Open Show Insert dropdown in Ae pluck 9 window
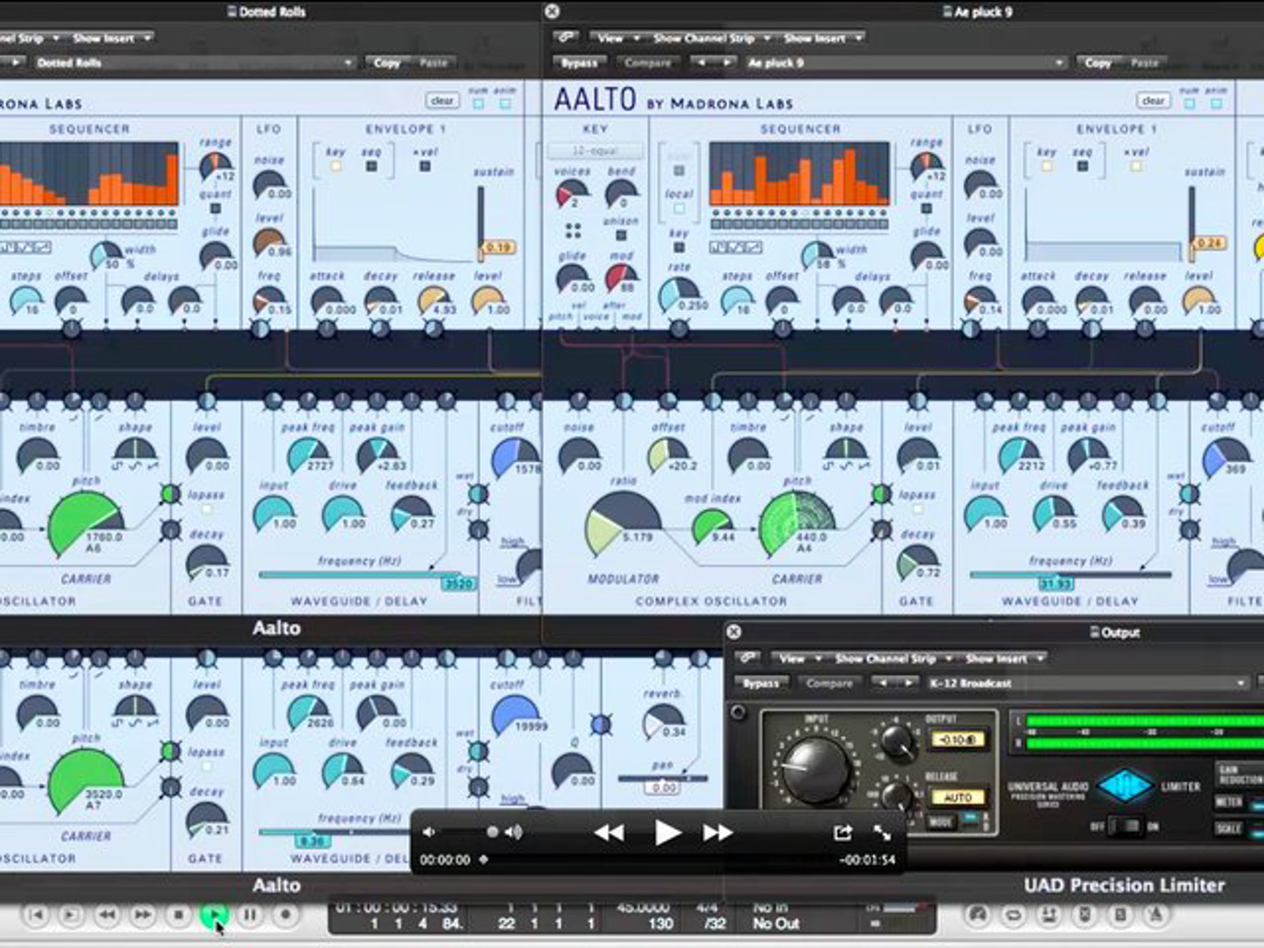Image resolution: width=1264 pixels, height=948 pixels. (x=822, y=38)
